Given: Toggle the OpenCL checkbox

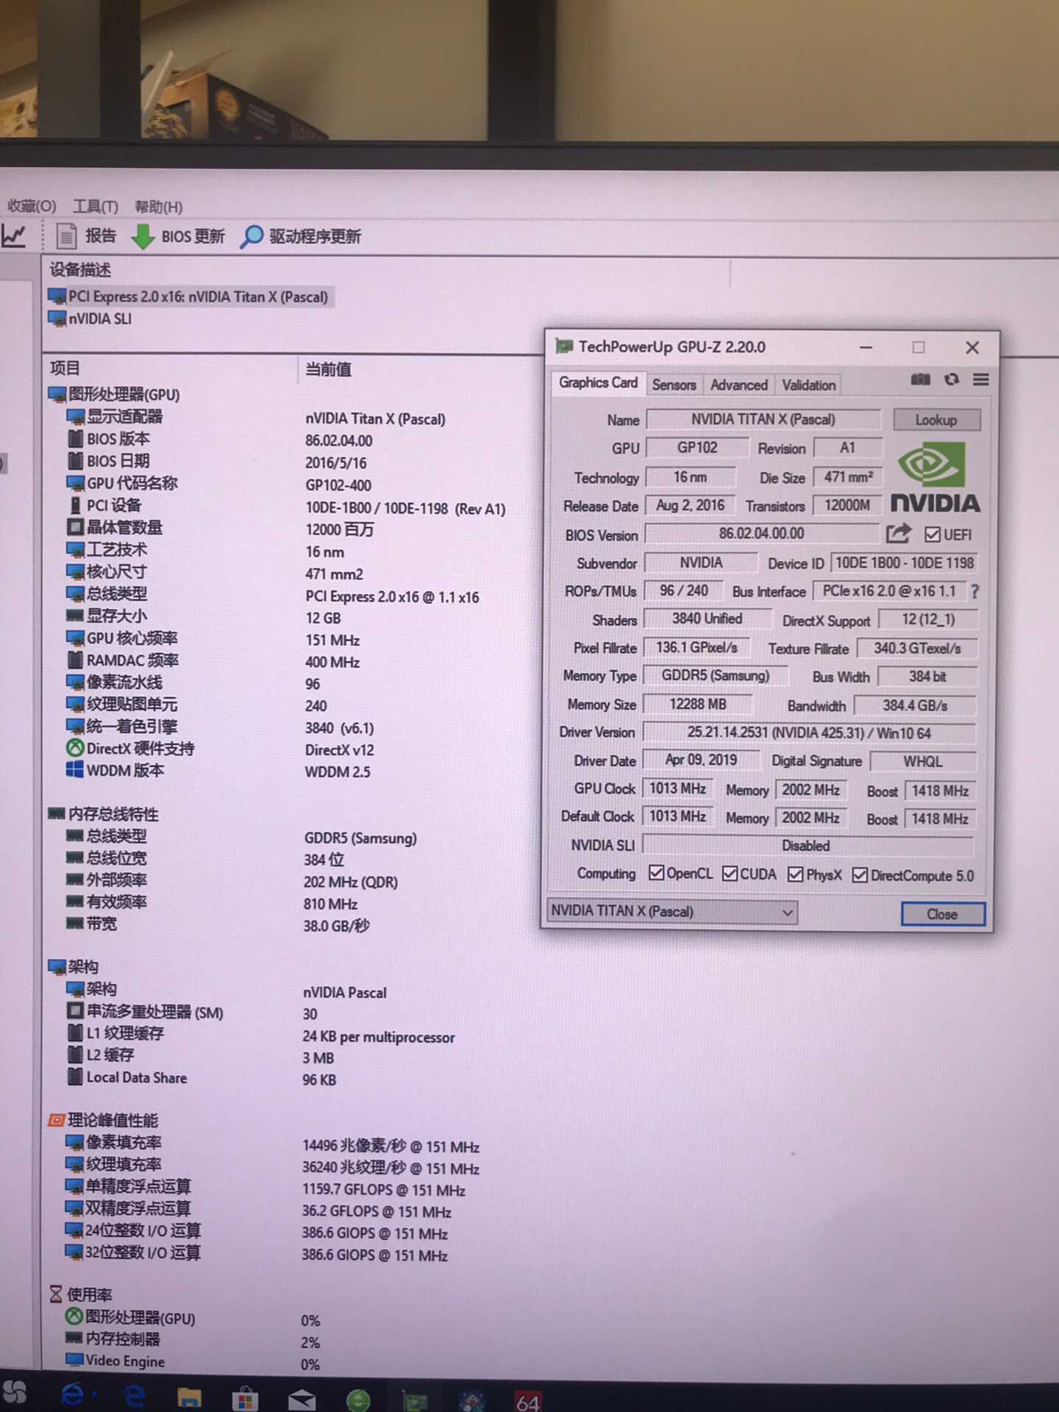Looking at the screenshot, I should (657, 873).
